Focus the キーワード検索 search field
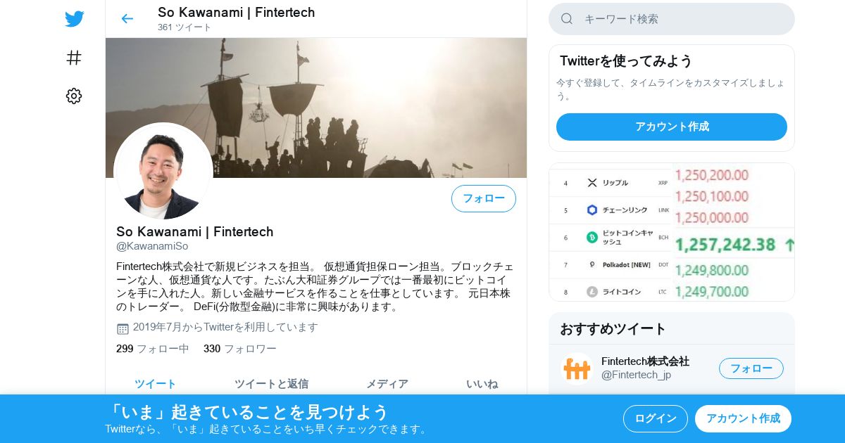This screenshot has width=845, height=443. pyautogui.click(x=672, y=19)
